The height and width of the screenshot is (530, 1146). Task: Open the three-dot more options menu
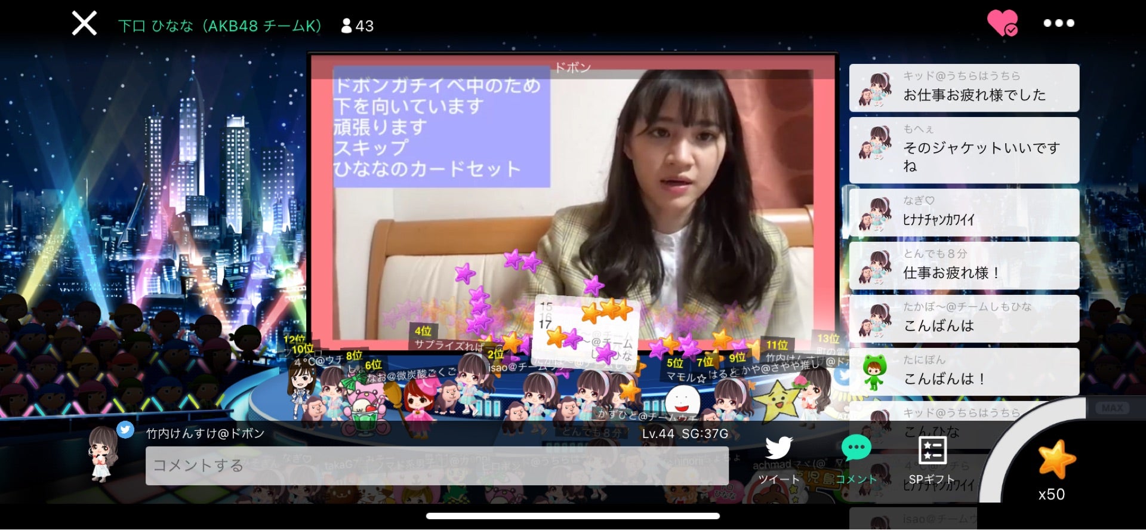(x=1059, y=23)
